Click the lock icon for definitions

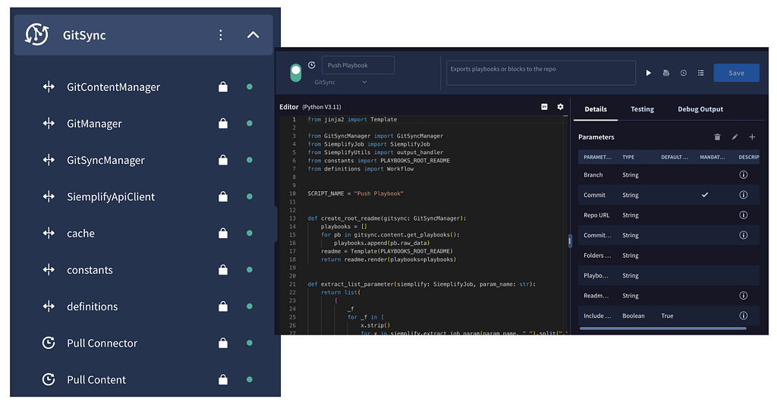tap(223, 306)
